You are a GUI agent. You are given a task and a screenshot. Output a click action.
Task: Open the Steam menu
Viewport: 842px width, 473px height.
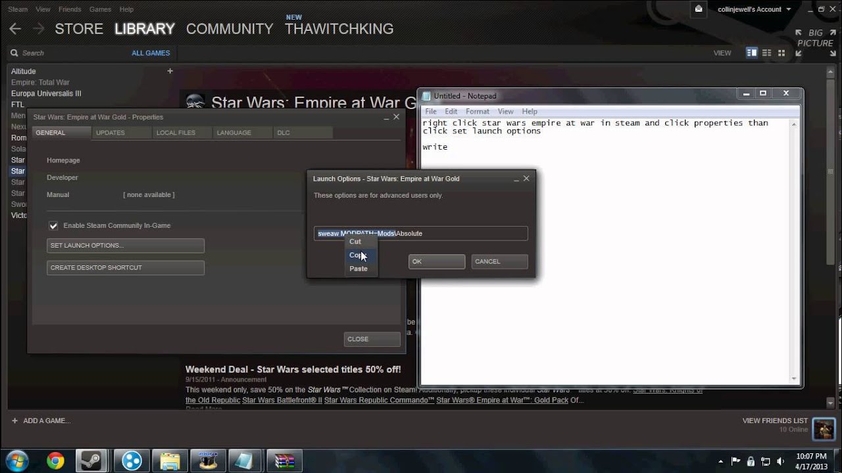[x=18, y=9]
